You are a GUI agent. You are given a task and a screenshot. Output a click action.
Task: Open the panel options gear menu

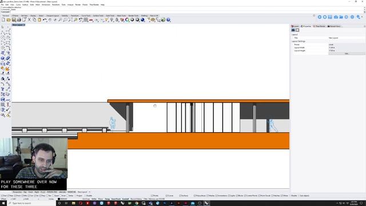pyautogui.click(x=364, y=26)
